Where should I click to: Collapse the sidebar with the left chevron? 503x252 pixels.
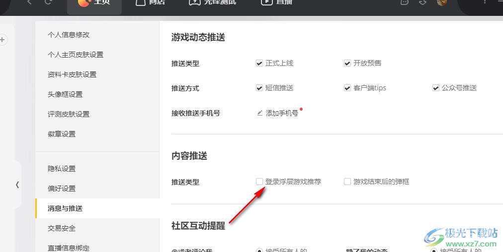pyautogui.click(x=17, y=185)
